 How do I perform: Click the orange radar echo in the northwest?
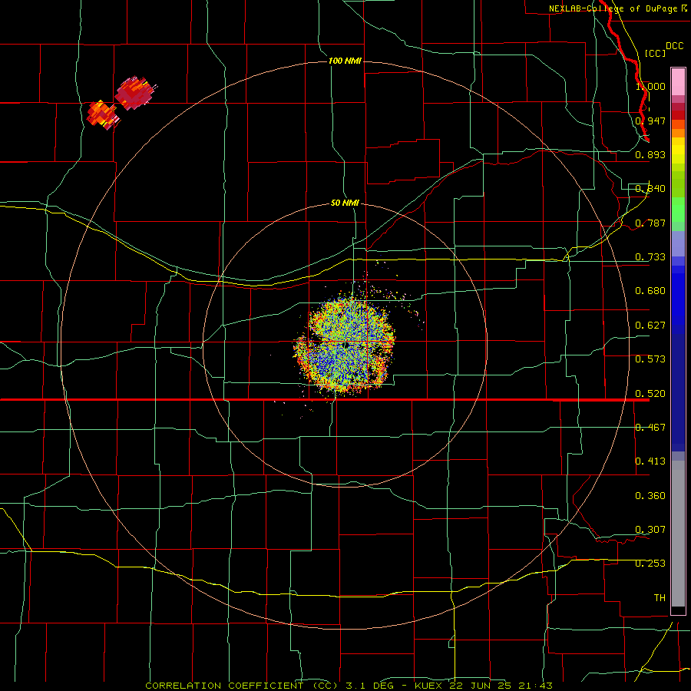103,114
